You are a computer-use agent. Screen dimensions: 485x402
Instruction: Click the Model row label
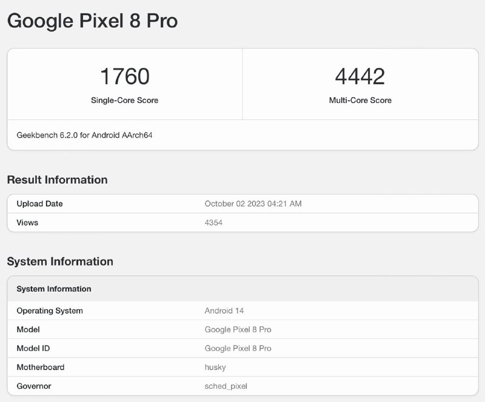(28, 330)
